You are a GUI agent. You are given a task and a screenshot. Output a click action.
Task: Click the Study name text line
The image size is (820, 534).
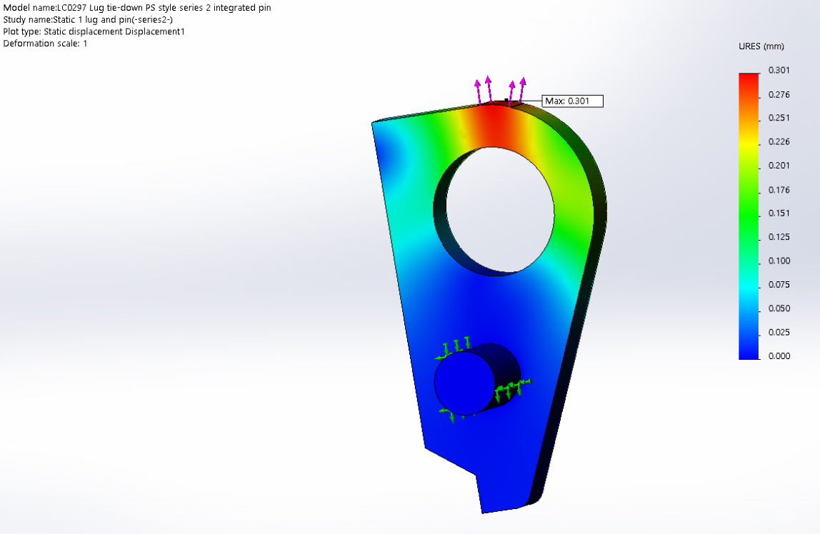pos(88,19)
